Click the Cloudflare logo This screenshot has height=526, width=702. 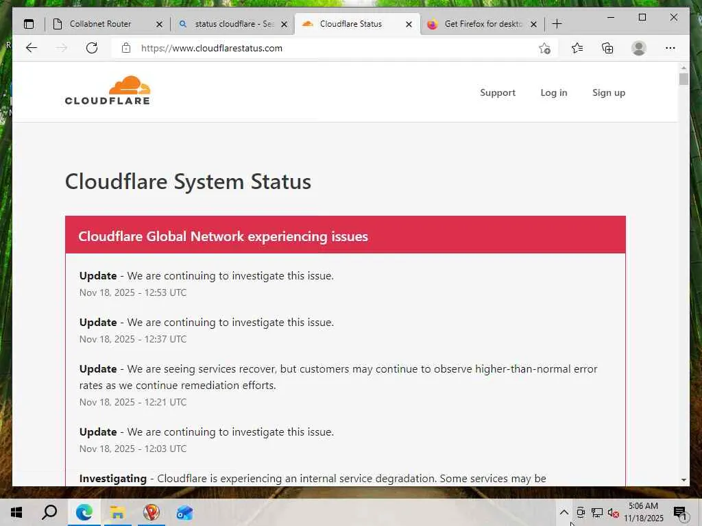pos(108,90)
